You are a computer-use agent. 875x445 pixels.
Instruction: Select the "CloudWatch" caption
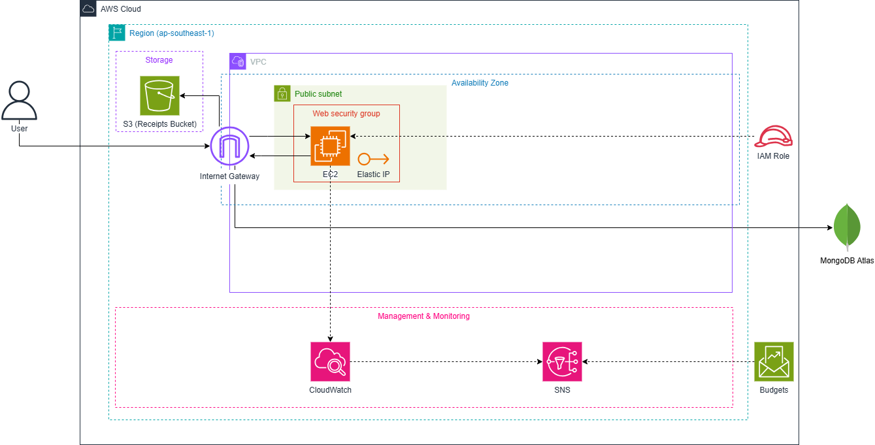pyautogui.click(x=330, y=390)
